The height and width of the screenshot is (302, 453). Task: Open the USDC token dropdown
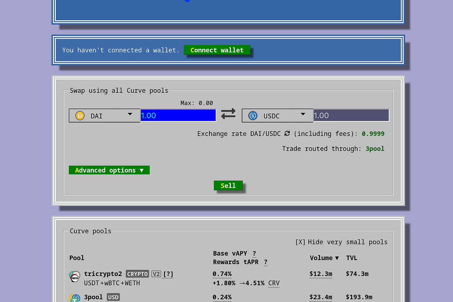277,116
